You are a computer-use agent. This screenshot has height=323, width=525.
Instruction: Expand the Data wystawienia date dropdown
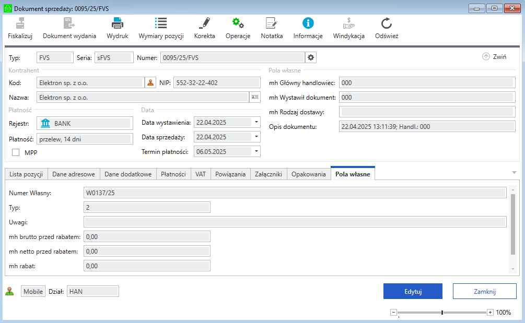pyautogui.click(x=256, y=122)
